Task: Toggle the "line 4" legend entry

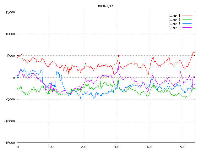Action: (175, 28)
